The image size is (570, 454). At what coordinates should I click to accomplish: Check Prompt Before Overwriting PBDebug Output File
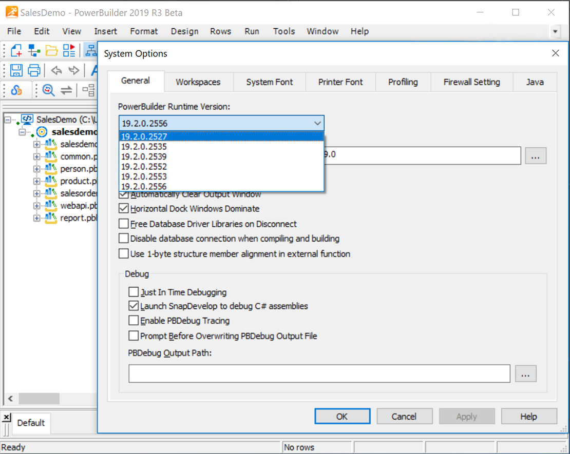(134, 336)
